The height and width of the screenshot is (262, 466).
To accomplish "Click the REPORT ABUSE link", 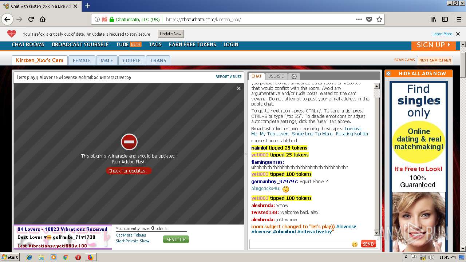I will pos(229,77).
